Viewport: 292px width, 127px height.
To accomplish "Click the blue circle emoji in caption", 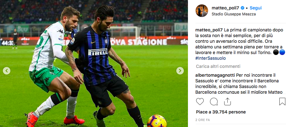I will click(x=282, y=52).
